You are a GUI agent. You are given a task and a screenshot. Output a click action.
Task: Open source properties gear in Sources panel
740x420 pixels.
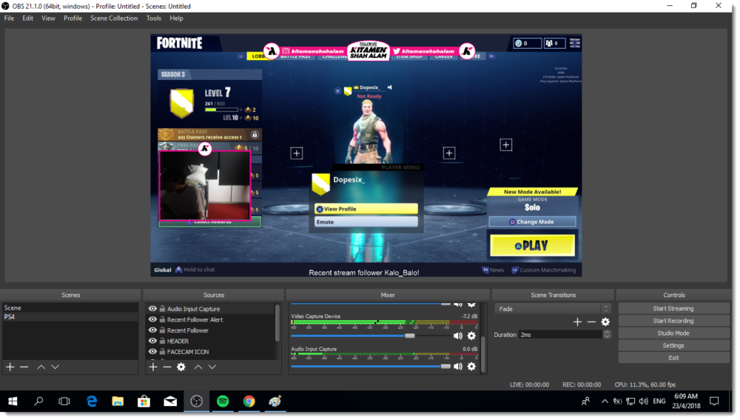point(181,367)
